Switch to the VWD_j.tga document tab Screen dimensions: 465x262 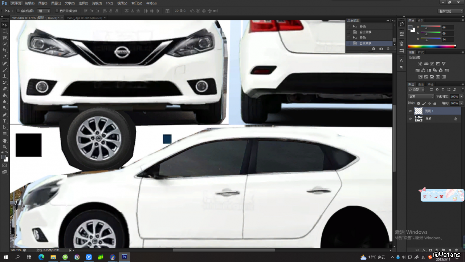pyautogui.click(x=84, y=17)
